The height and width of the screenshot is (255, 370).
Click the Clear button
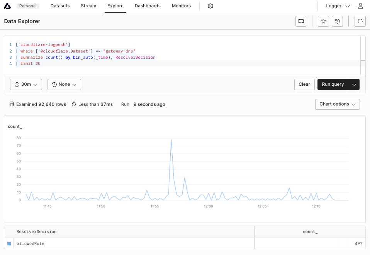pos(304,84)
